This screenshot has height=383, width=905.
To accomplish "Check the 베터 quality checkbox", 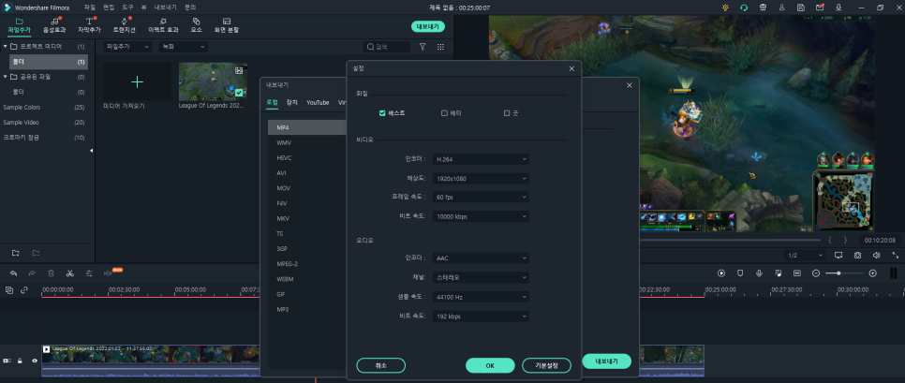I will [x=444, y=113].
